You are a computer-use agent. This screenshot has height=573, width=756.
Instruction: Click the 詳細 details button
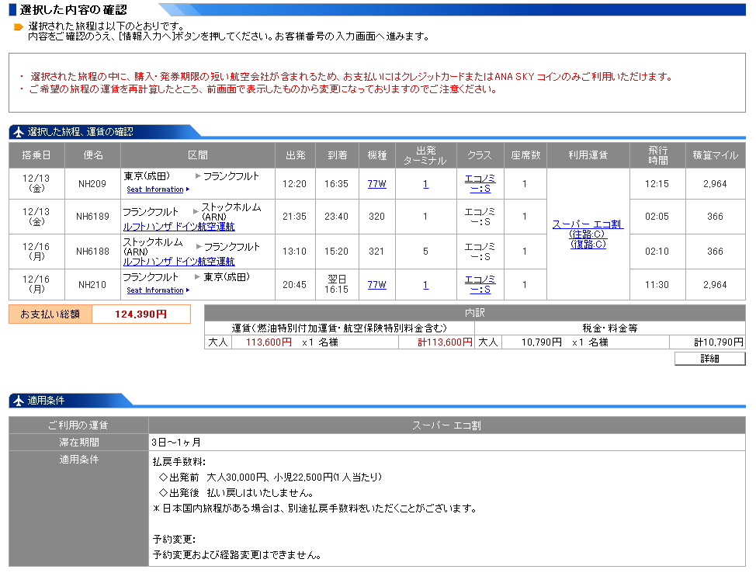coord(709,359)
